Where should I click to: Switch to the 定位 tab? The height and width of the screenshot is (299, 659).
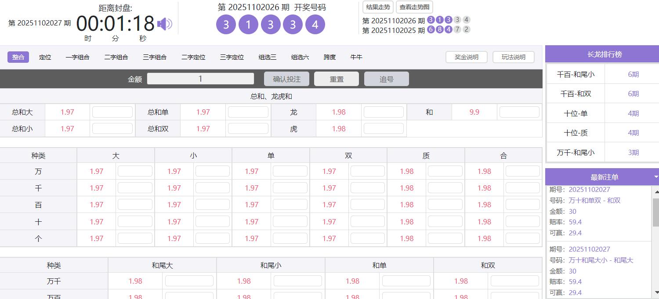point(45,57)
